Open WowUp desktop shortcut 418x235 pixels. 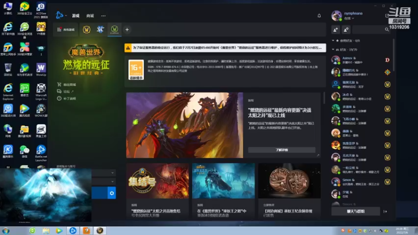tap(41, 69)
